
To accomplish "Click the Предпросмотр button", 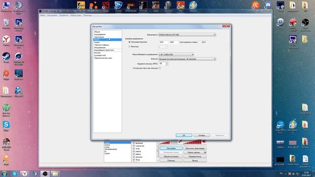I will coord(195,156).
